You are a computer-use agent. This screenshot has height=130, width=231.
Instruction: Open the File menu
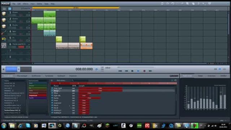(14, 4)
